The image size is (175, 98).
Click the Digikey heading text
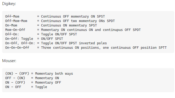tap(9, 4)
